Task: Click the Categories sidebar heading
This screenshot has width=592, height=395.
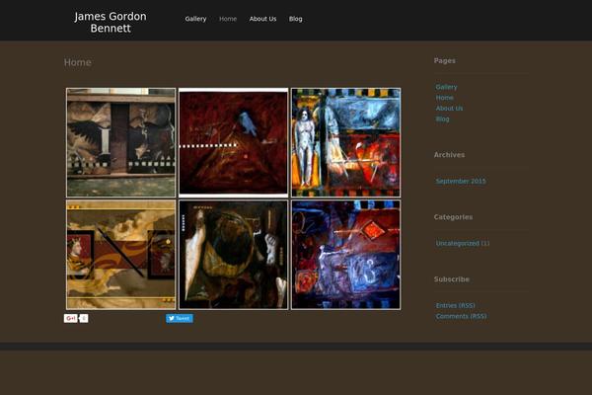Action: tap(453, 217)
